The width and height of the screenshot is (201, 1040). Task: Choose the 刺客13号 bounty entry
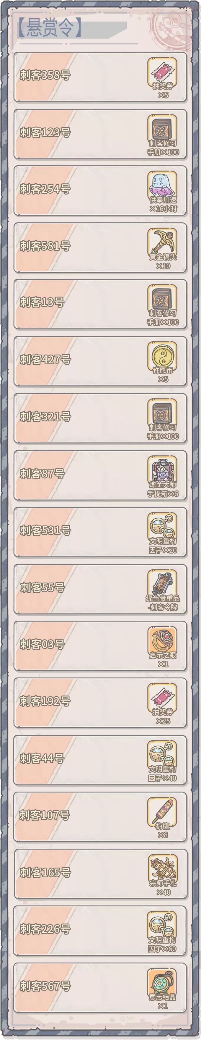(x=100, y=304)
